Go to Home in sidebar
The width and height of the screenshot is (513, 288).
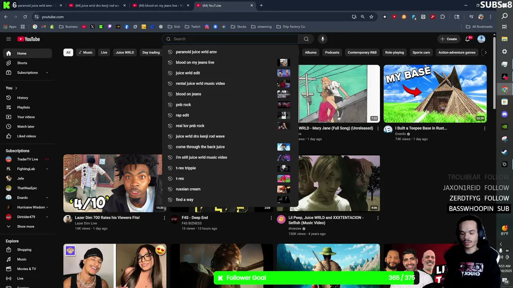(x=27, y=53)
